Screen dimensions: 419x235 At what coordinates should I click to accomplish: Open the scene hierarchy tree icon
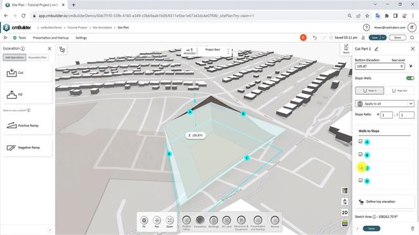62,50
